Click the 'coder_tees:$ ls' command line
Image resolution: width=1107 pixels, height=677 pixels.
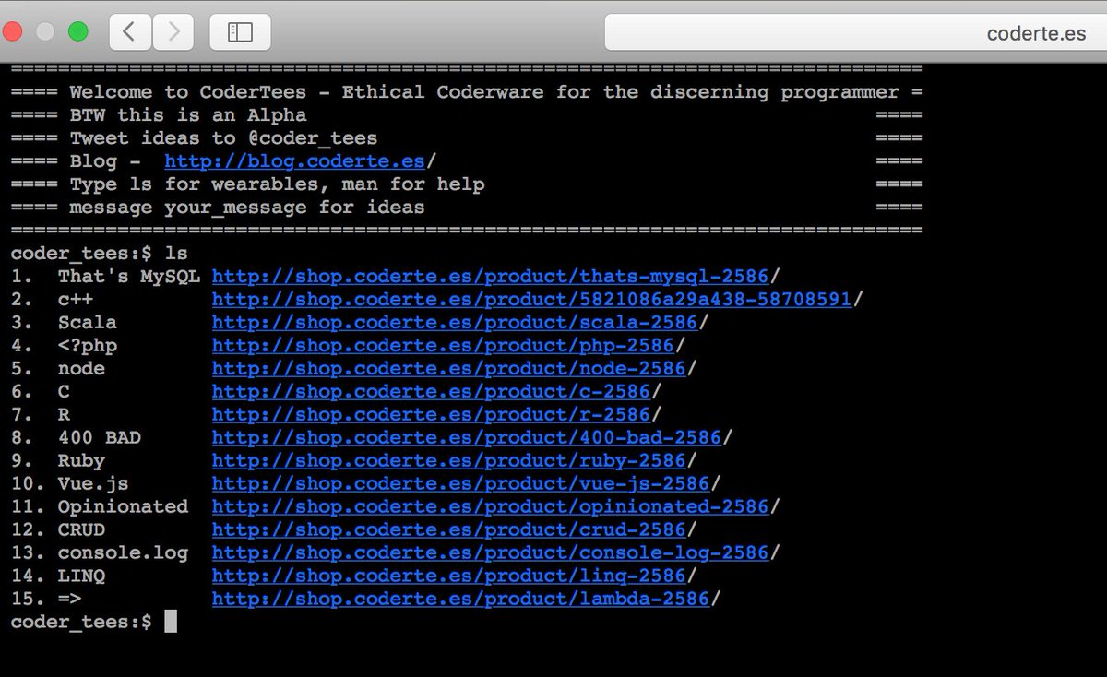pos(100,254)
